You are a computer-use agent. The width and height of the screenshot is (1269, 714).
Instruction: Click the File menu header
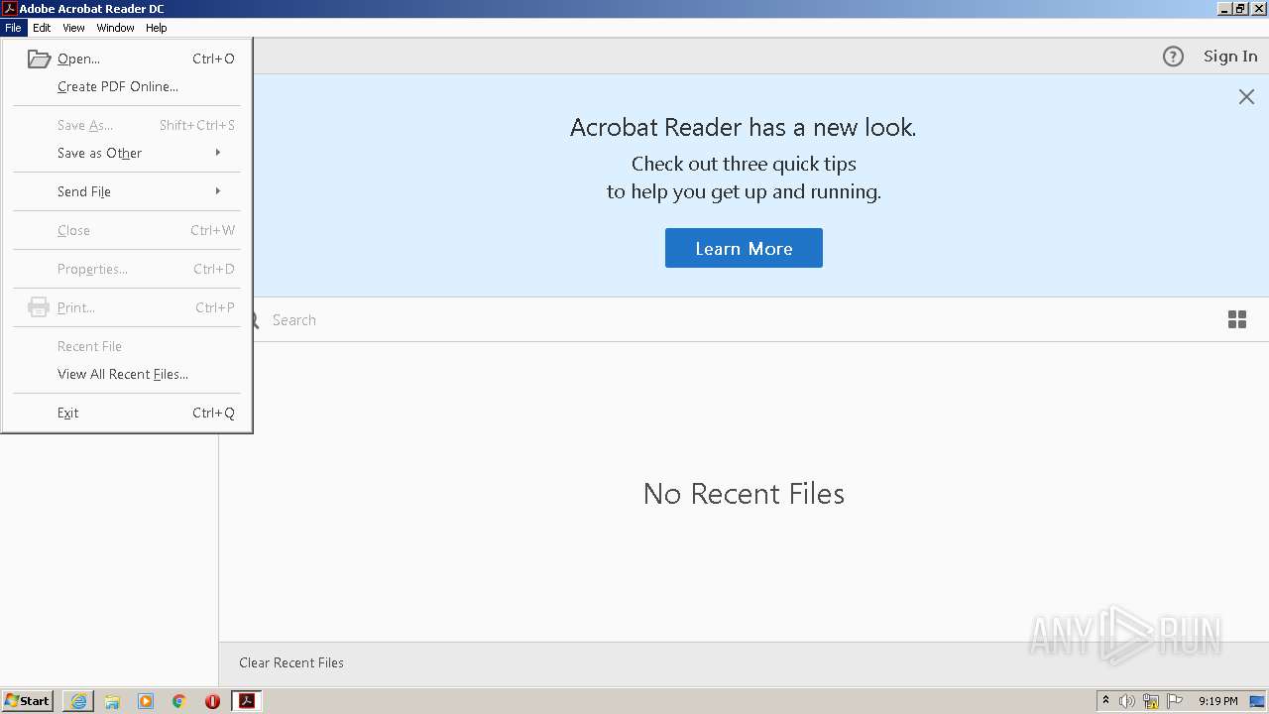13,28
